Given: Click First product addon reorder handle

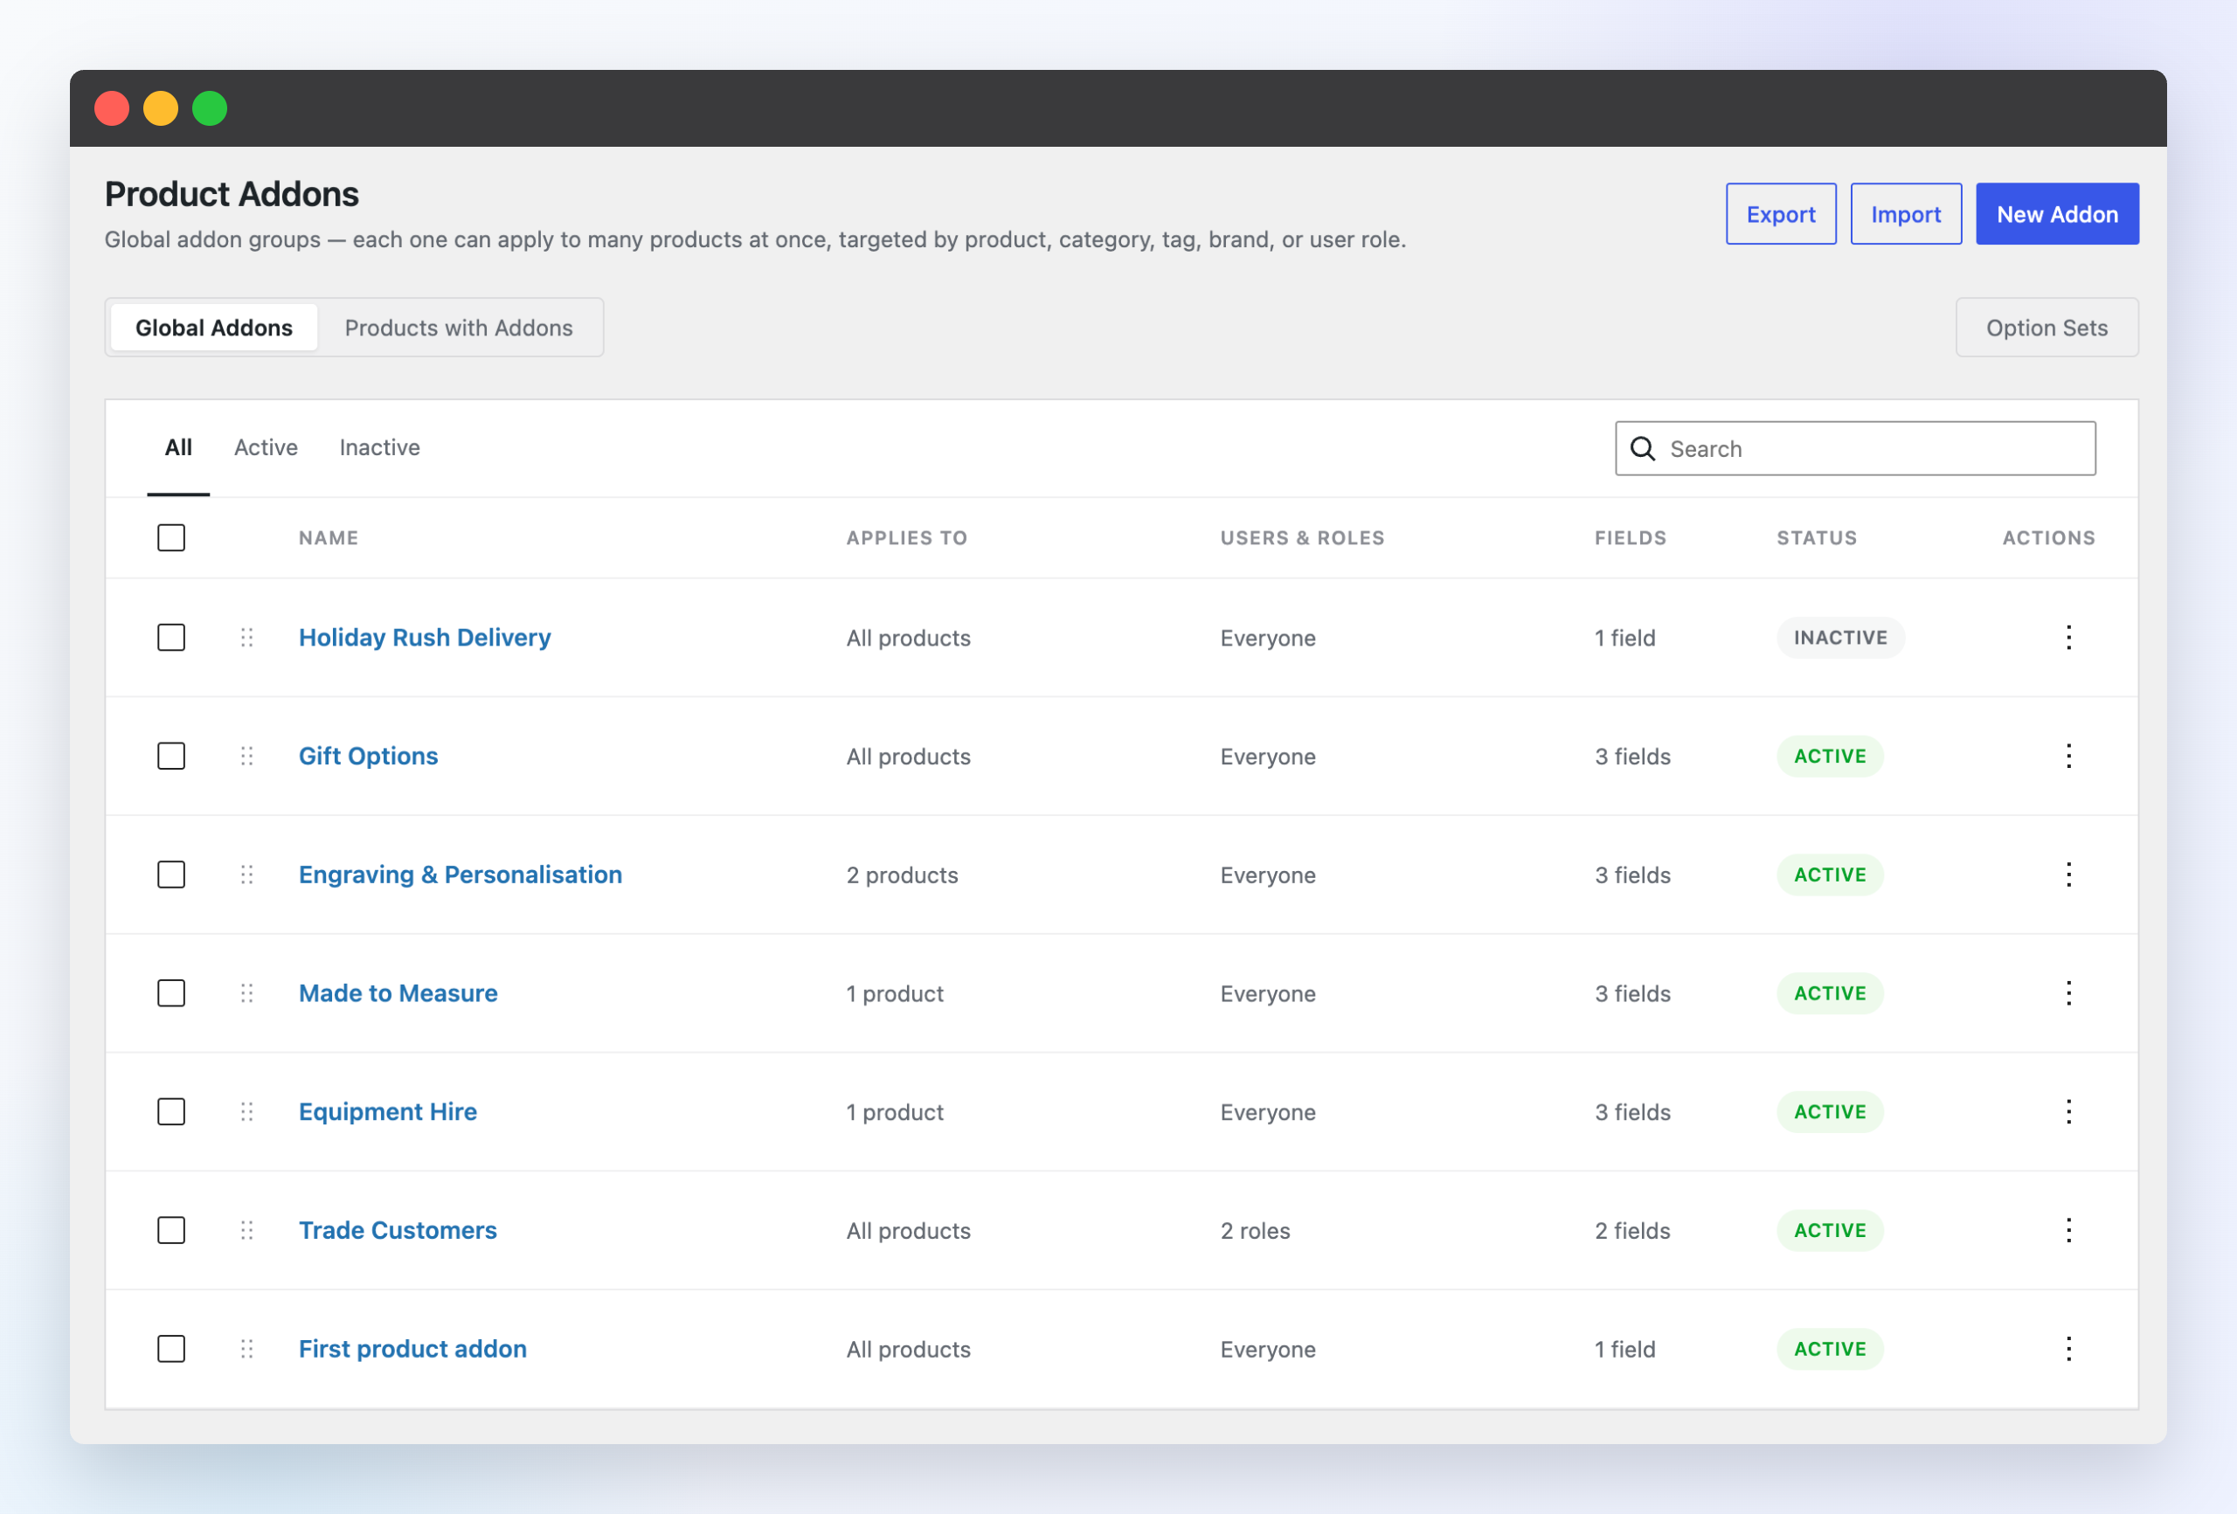Looking at the screenshot, I should coord(246,1349).
